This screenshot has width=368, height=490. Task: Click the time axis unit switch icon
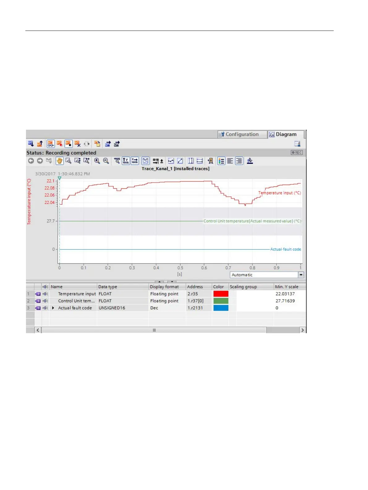(x=158, y=161)
